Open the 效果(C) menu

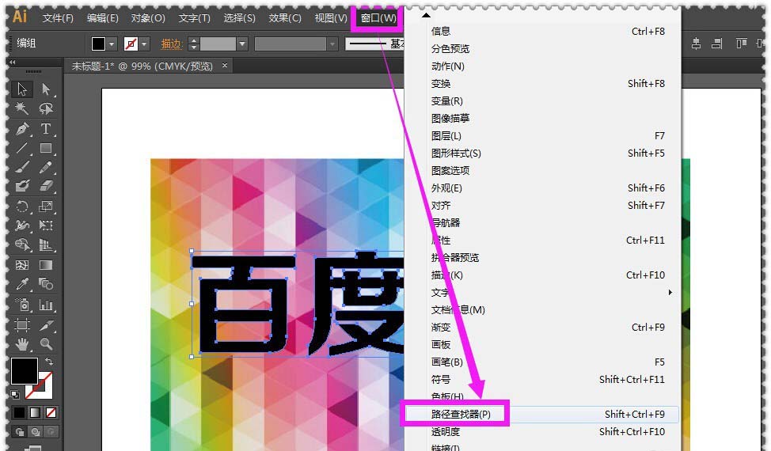click(x=285, y=18)
